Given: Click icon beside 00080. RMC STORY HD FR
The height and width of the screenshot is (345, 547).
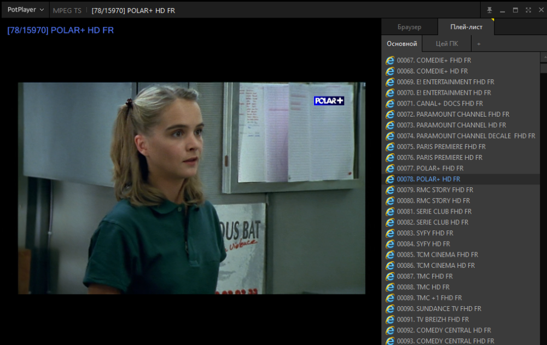Looking at the screenshot, I should click(389, 201).
